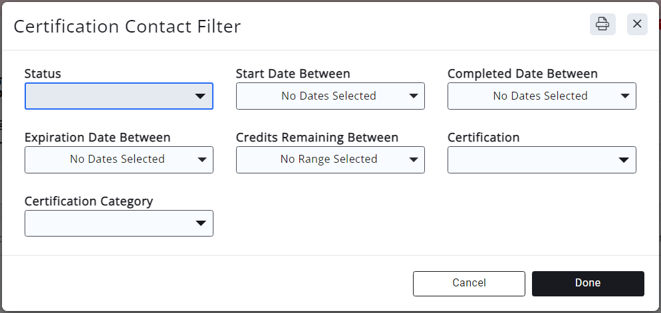This screenshot has height=313, width=661.
Task: Click the arrow in Start Date Between
Action: [413, 96]
